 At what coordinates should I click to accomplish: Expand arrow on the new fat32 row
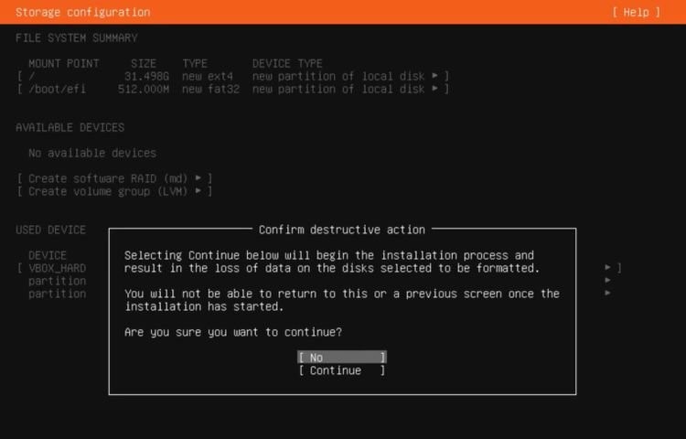pos(434,89)
